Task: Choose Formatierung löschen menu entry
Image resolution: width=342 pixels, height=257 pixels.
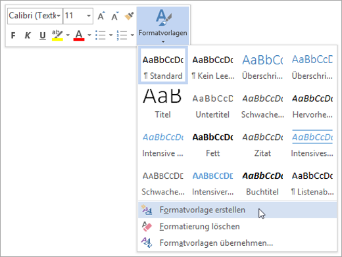Action: [x=237, y=227]
